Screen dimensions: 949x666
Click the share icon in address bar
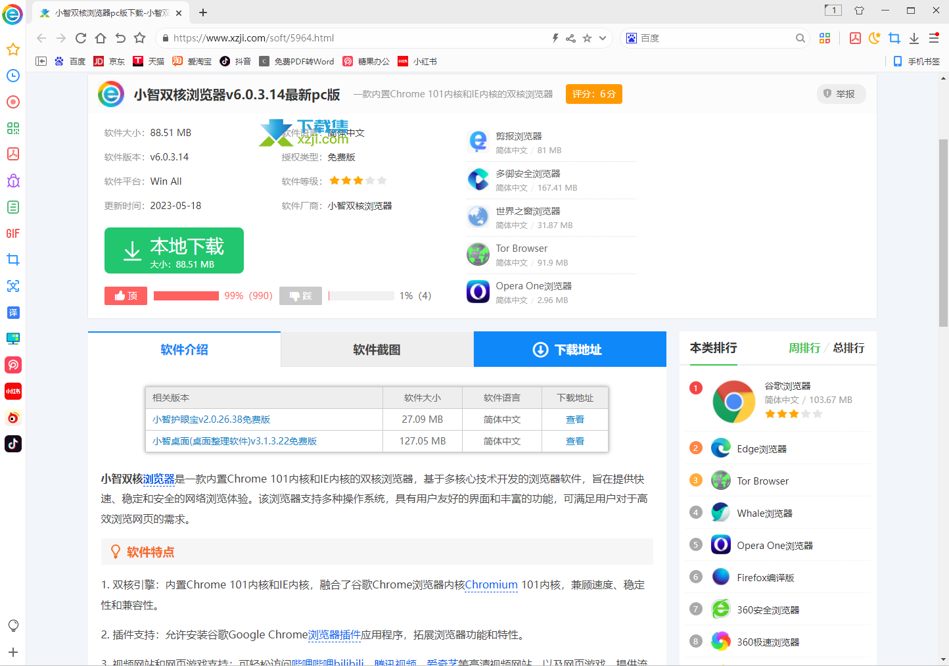[570, 38]
